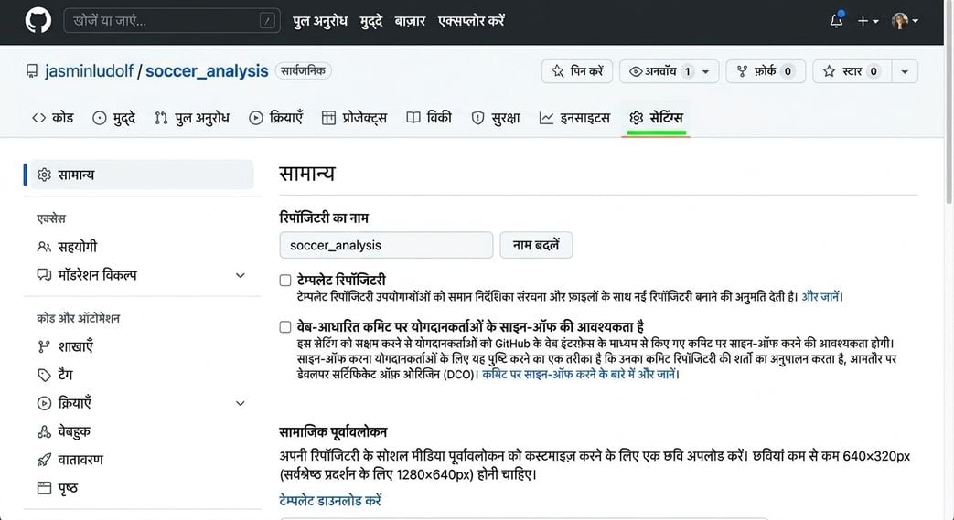This screenshot has width=954, height=520.
Task: Open the user avatar menu
Action: [905, 21]
